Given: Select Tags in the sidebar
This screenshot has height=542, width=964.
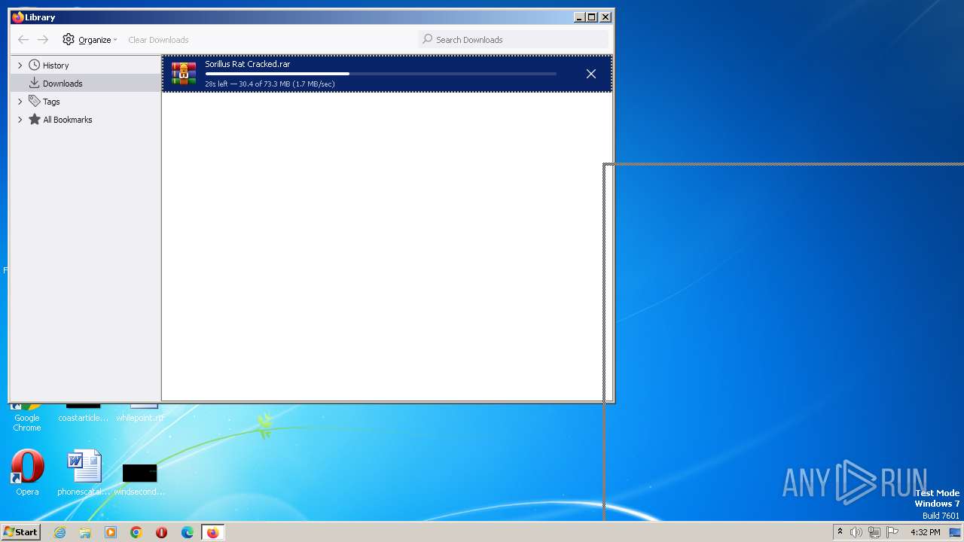Looking at the screenshot, I should [51, 102].
